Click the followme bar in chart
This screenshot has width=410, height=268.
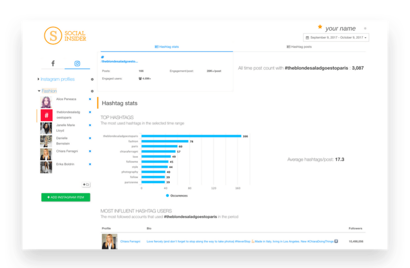click(x=155, y=162)
